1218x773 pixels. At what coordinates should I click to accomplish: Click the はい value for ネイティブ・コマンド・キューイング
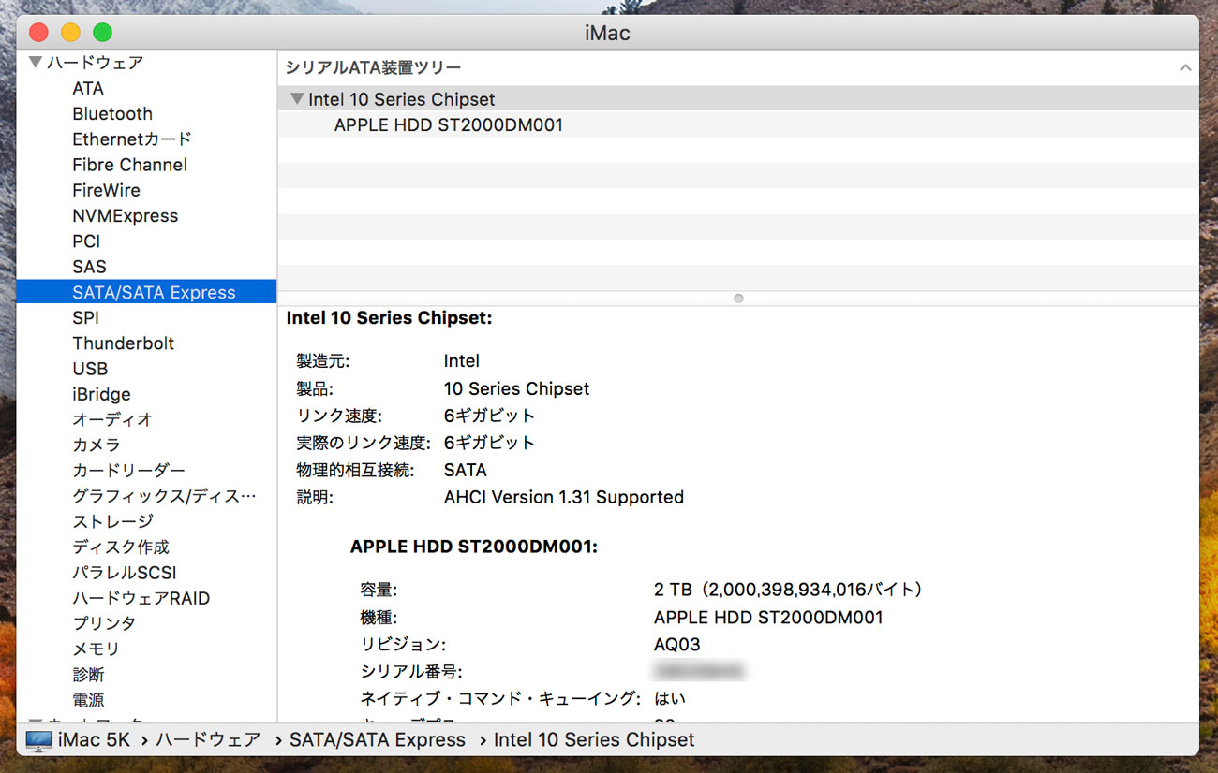click(x=670, y=698)
